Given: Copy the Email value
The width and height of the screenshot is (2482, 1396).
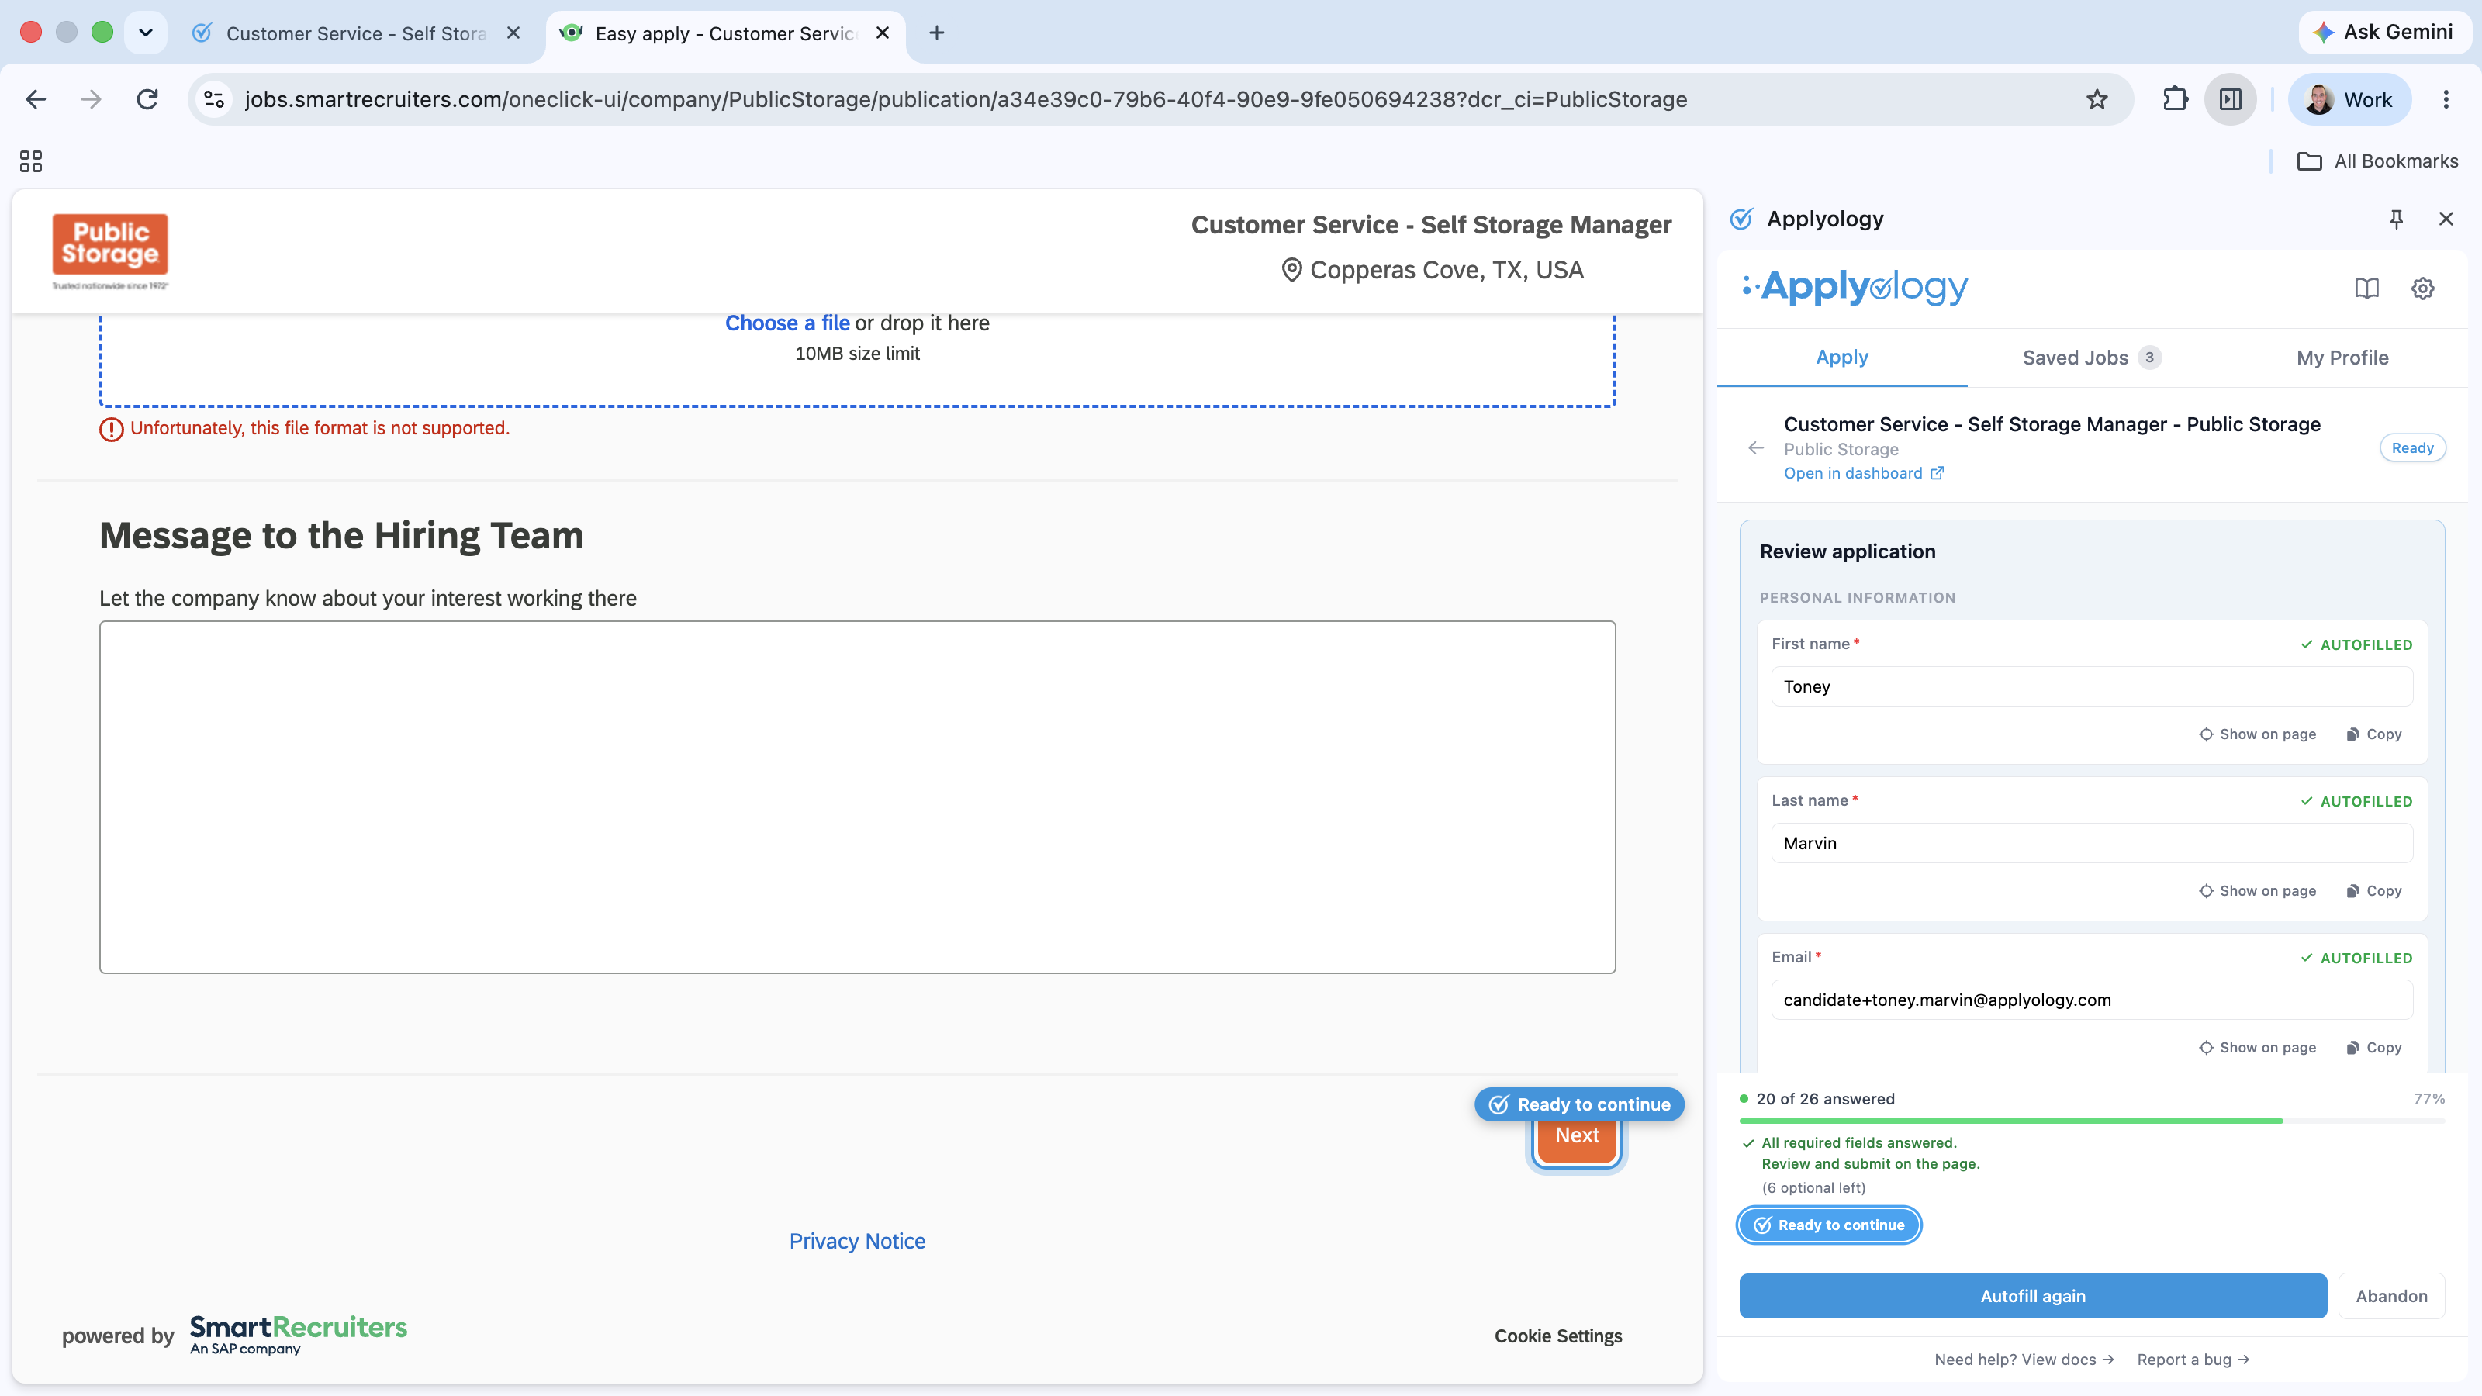Looking at the screenshot, I should [x=2374, y=1047].
